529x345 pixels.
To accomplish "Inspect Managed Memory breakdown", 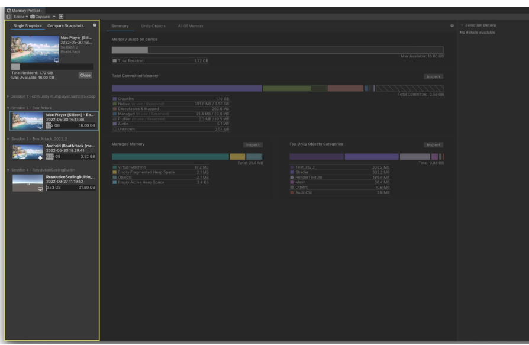I will click(x=253, y=144).
